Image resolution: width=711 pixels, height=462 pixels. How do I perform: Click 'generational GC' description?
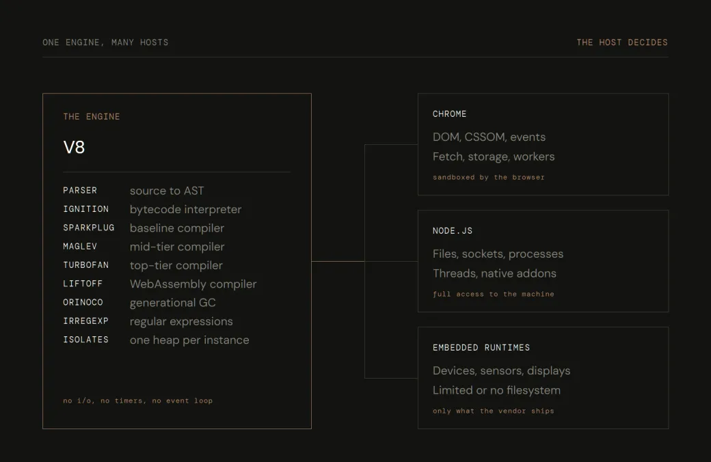click(172, 302)
